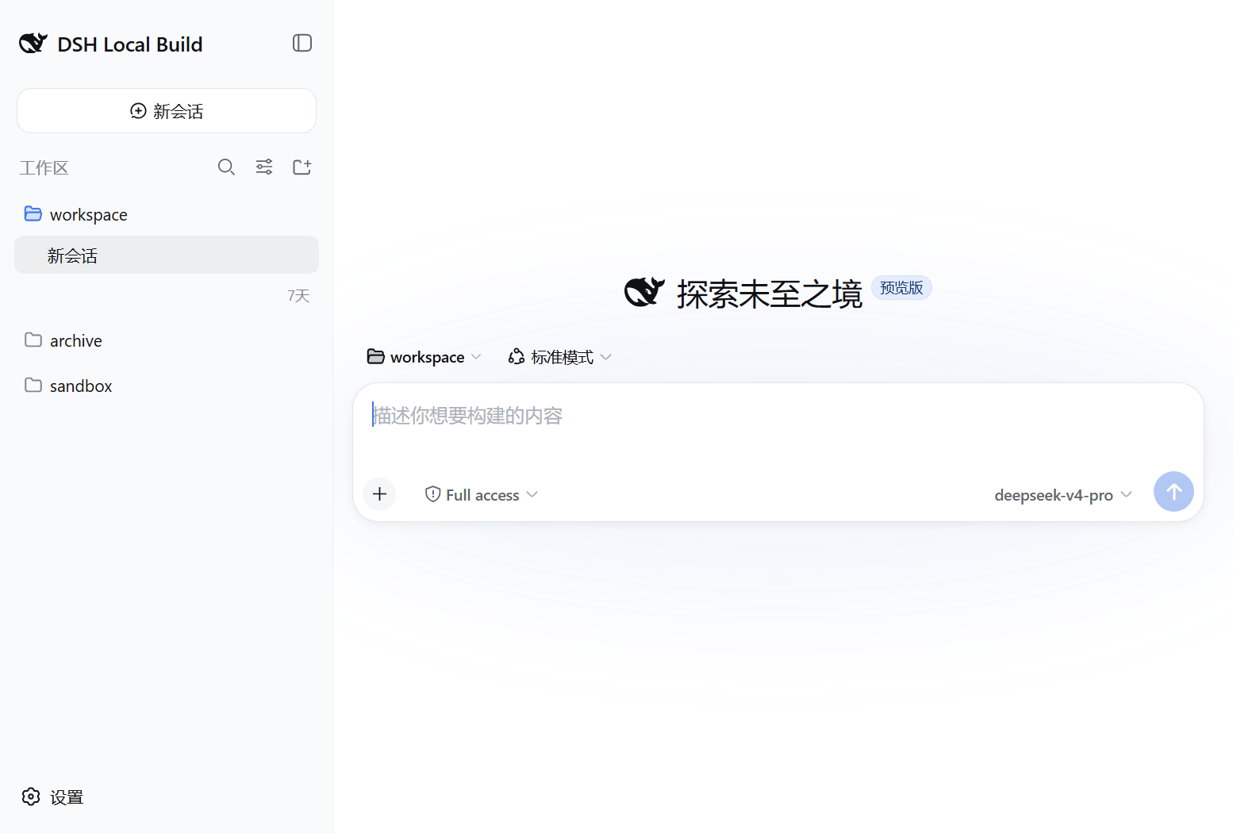Open the 新会话 conversation entry
Viewport: 1233px width, 833px height.
pyautogui.click(x=167, y=255)
